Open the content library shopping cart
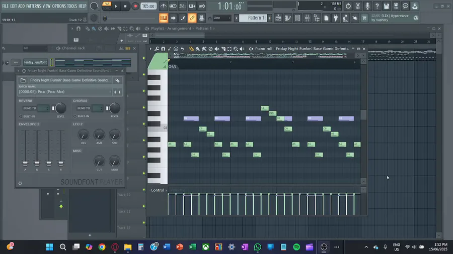This screenshot has height=254, width=453. point(364,18)
